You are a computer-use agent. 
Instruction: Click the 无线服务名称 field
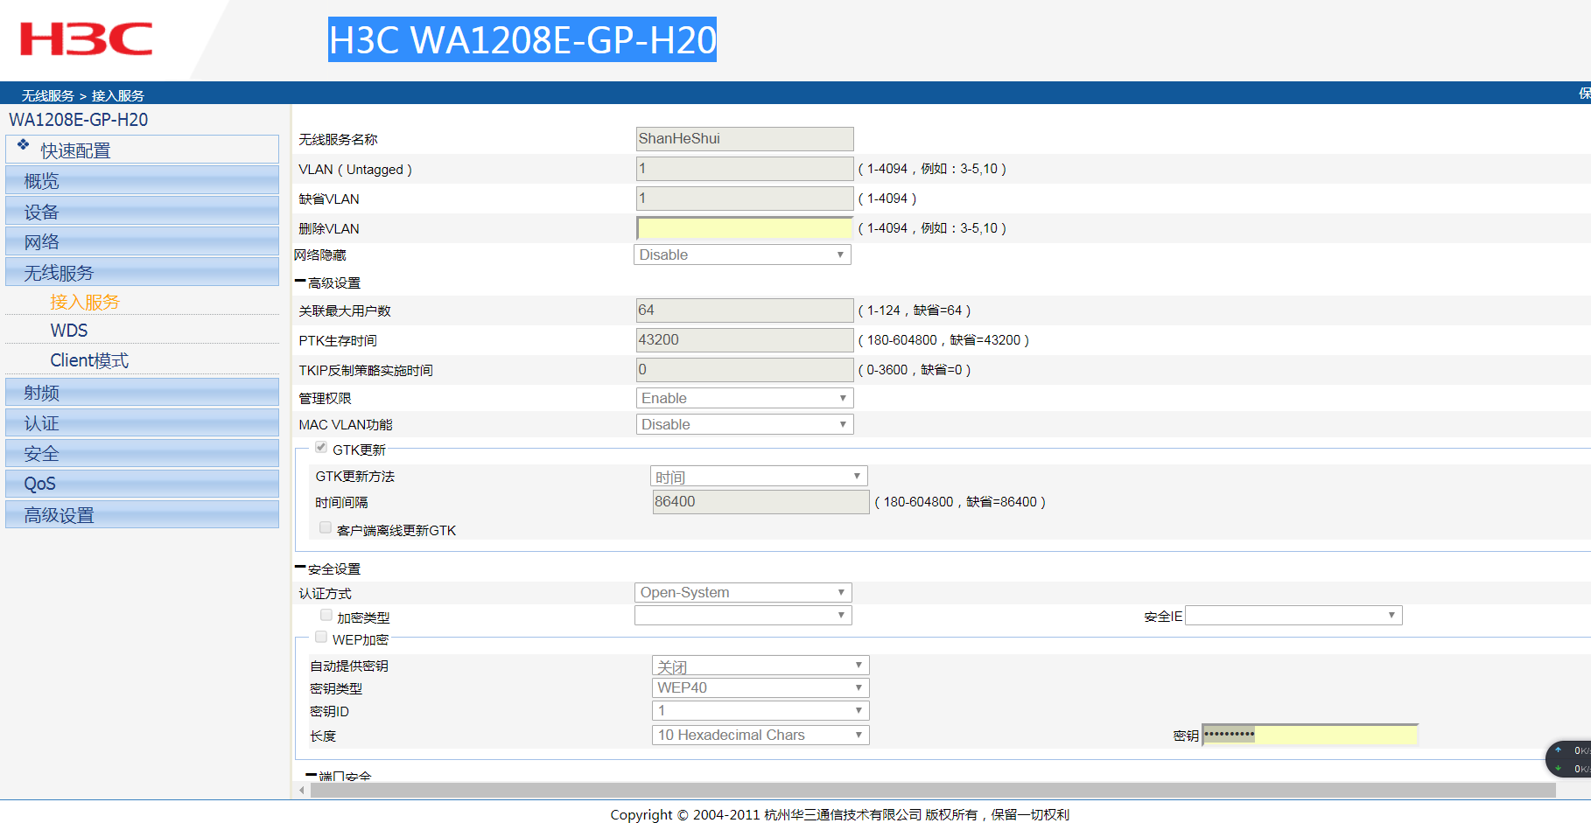(x=745, y=138)
